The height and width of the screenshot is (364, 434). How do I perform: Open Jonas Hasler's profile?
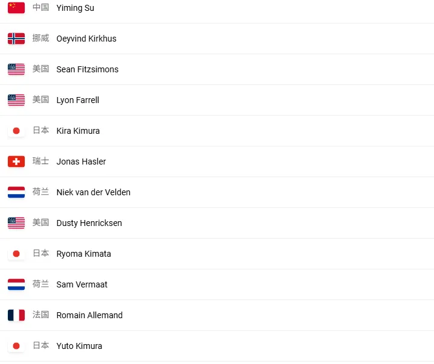click(x=81, y=162)
